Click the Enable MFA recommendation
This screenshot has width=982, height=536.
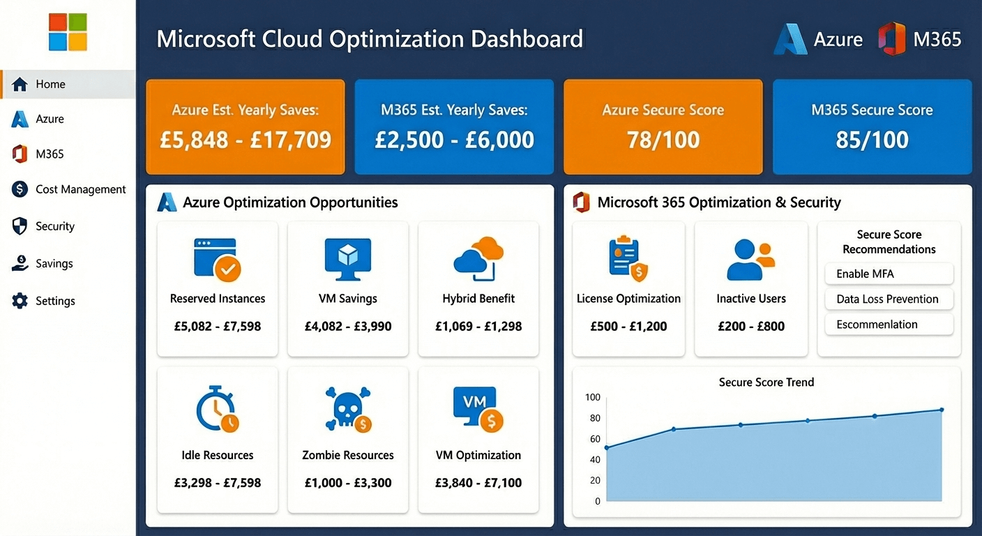click(889, 274)
